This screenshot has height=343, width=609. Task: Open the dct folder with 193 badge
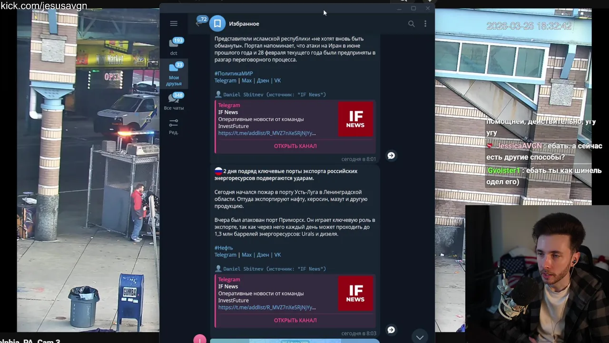pos(174,46)
